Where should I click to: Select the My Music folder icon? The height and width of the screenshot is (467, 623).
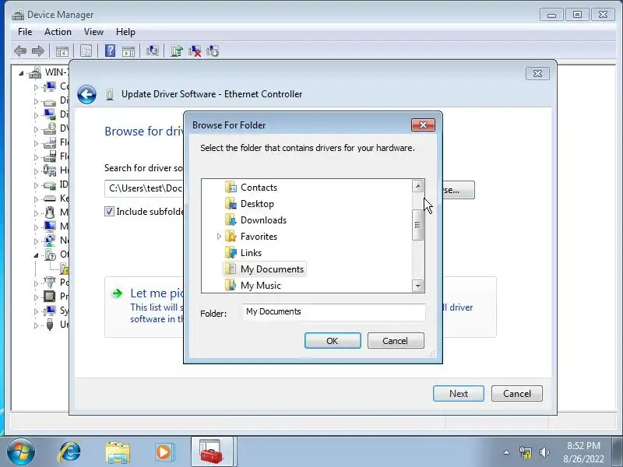[x=231, y=285]
